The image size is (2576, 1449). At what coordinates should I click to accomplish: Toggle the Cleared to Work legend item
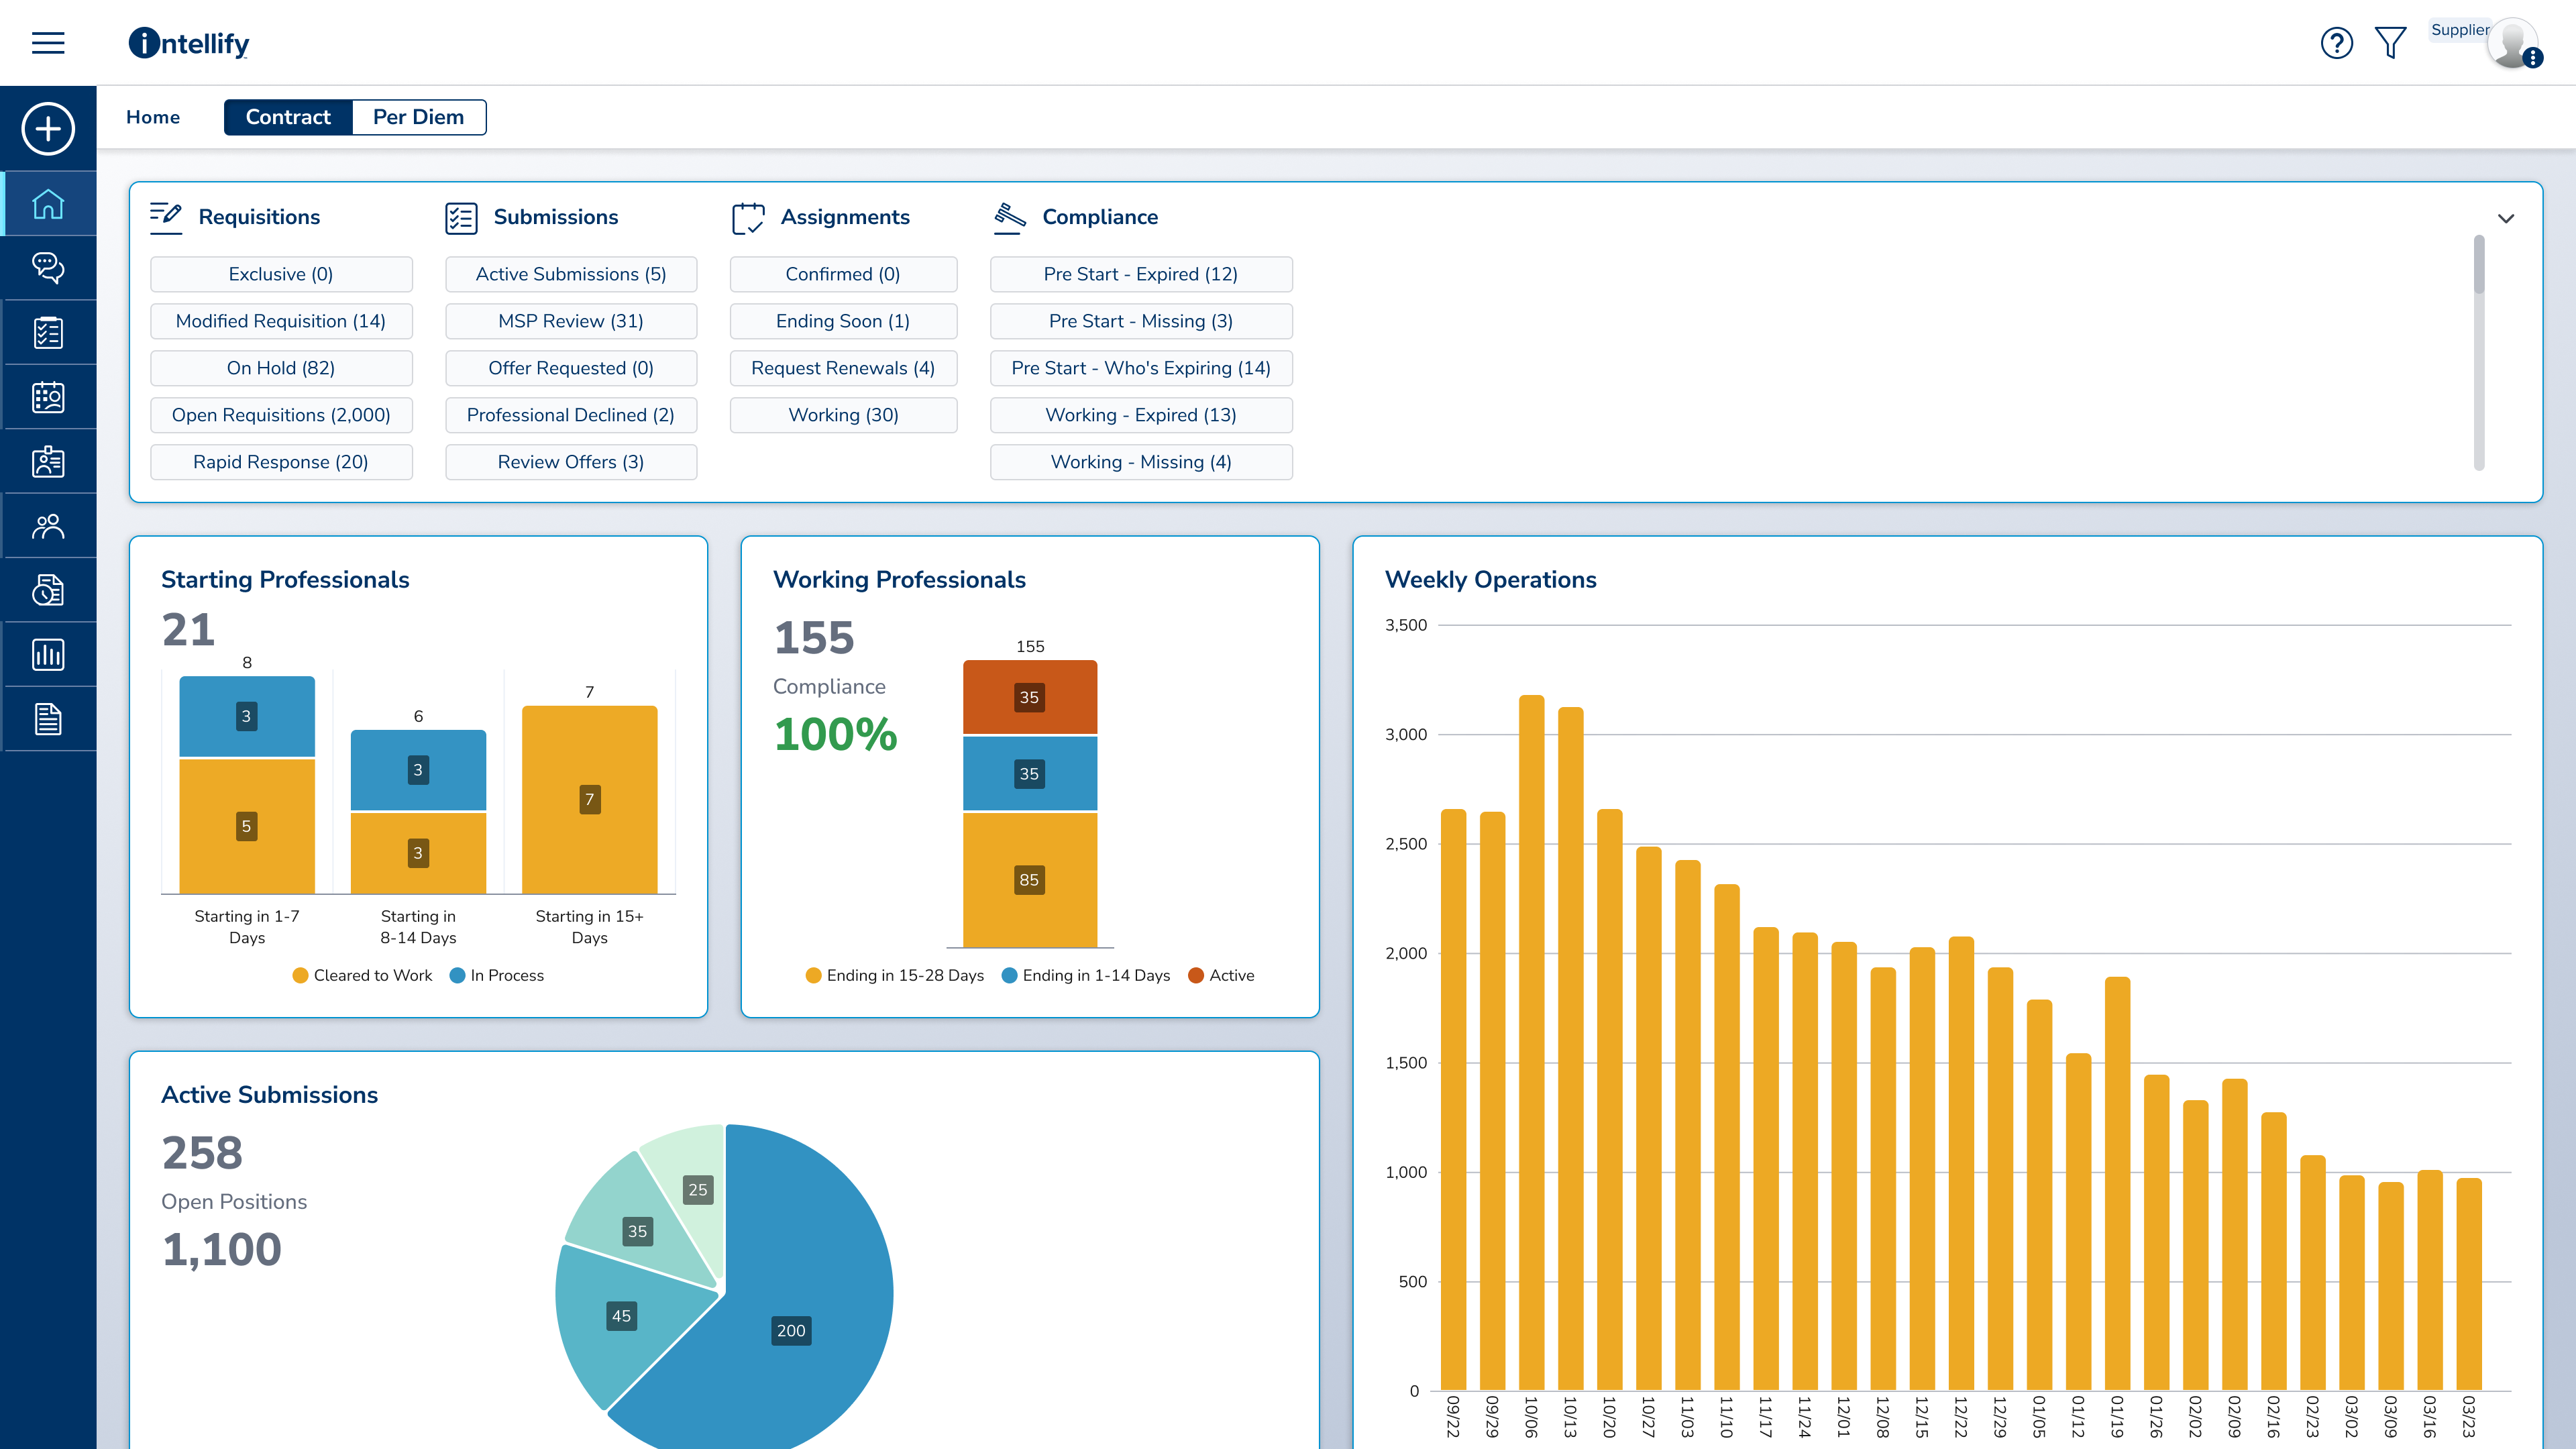coord(362,975)
